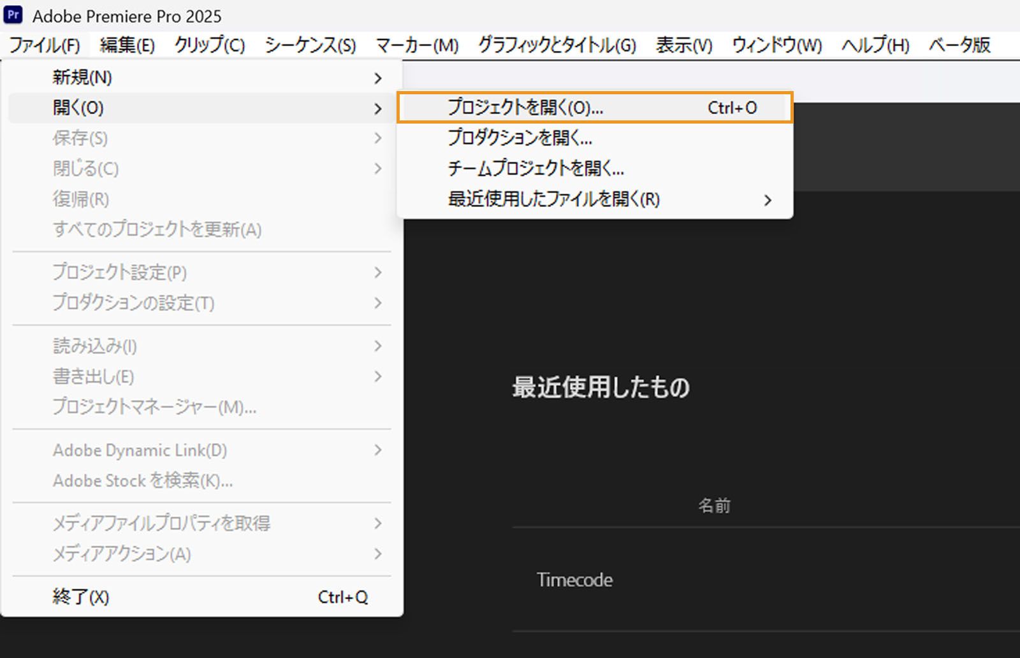Expand the Adobe Dynamic Link submenu
The height and width of the screenshot is (658, 1020).
(x=378, y=450)
